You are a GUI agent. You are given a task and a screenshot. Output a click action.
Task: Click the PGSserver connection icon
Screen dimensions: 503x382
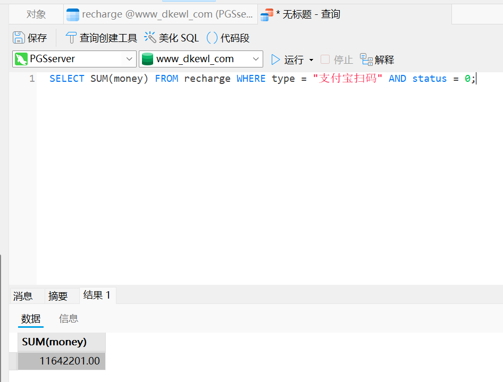[x=21, y=59]
